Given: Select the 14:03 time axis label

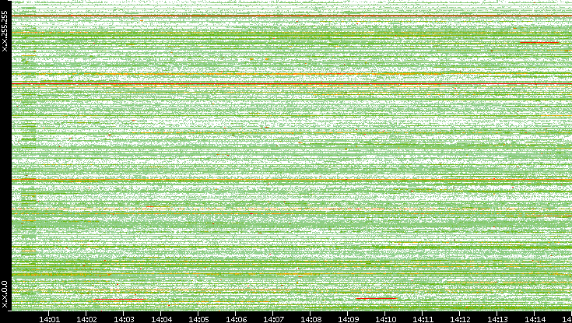Looking at the screenshot, I should (124, 319).
